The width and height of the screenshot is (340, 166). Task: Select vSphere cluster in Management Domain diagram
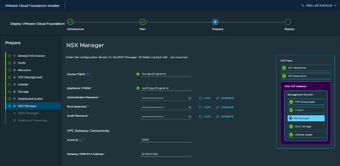click(306, 135)
